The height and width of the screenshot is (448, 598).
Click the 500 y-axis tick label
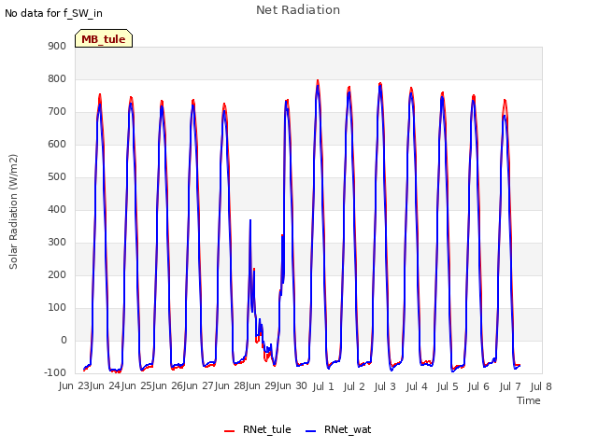pyautogui.click(x=57, y=176)
